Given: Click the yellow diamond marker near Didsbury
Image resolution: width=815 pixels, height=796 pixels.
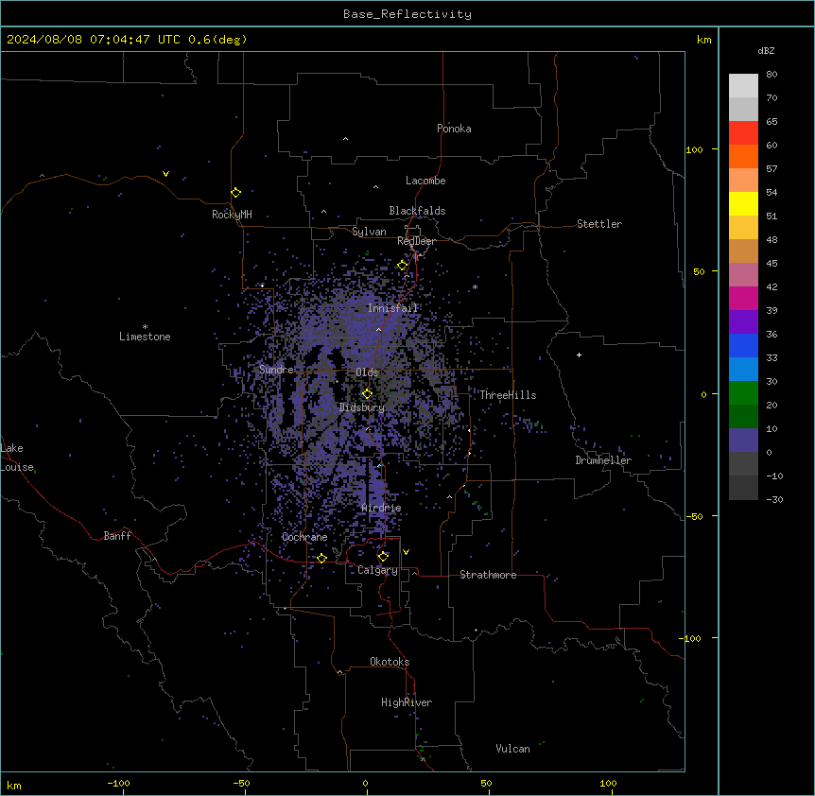Looking at the screenshot, I should (x=367, y=394).
